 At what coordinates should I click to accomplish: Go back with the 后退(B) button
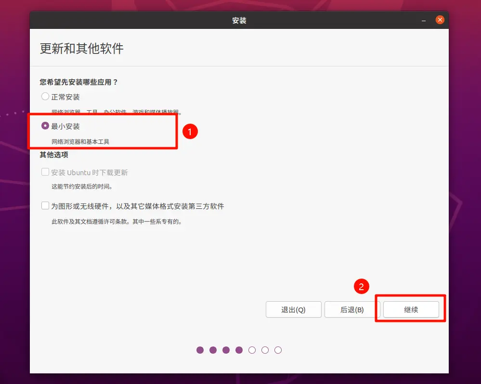352,309
